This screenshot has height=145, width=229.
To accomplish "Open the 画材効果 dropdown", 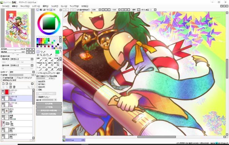I will click(x=32, y=65).
